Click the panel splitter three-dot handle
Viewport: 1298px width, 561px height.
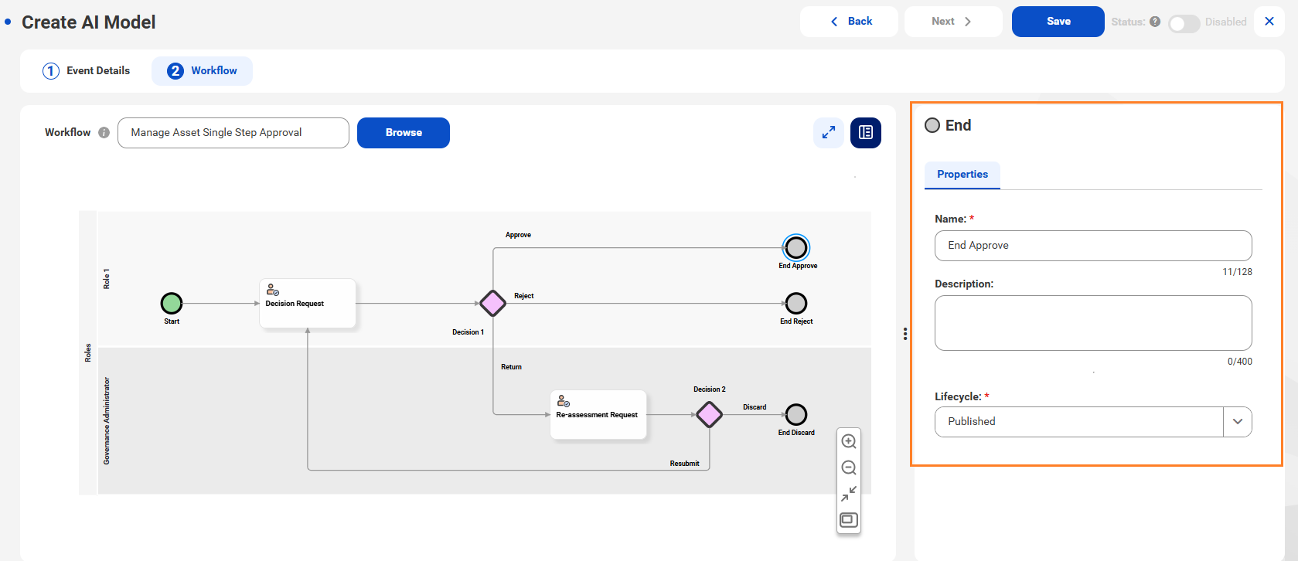[x=905, y=334]
